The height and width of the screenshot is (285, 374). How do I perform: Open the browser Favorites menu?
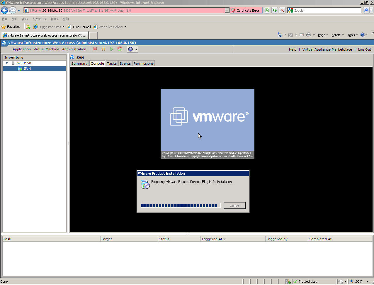tap(39, 19)
